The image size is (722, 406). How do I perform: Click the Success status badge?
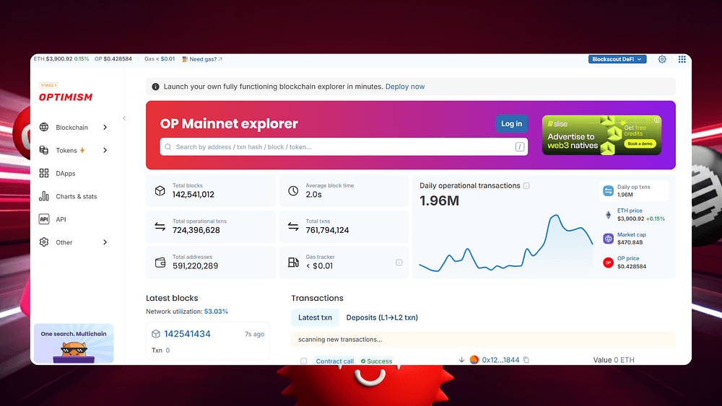tap(377, 361)
